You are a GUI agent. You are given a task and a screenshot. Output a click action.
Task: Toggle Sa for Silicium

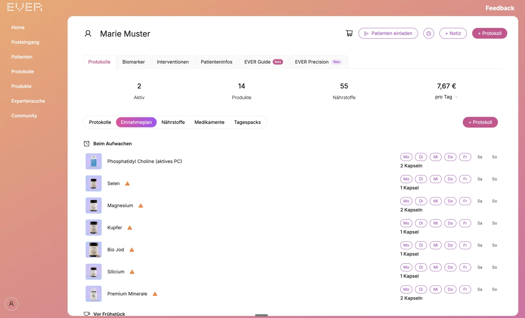(480, 267)
